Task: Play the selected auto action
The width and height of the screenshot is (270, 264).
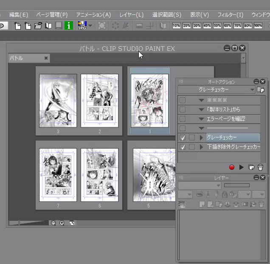Action: point(242,167)
